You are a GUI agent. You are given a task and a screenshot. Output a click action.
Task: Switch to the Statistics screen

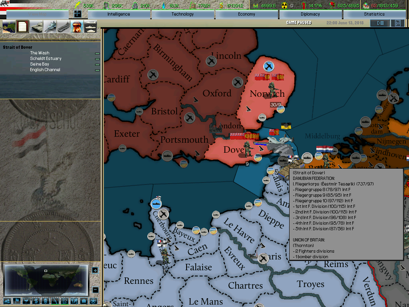[374, 14]
